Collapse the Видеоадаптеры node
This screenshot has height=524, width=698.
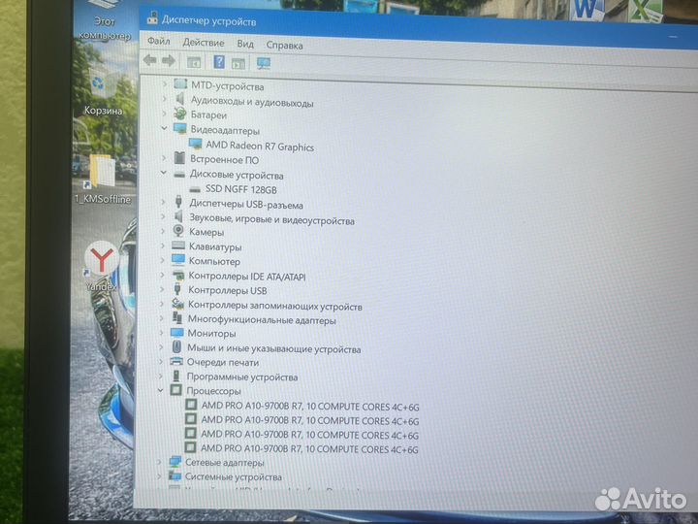[x=164, y=128]
